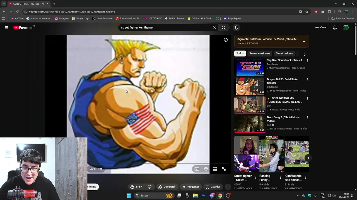Screen dimensions: 357x200
Task: Open options for Ranking Funny short
Action: pos(280,177)
